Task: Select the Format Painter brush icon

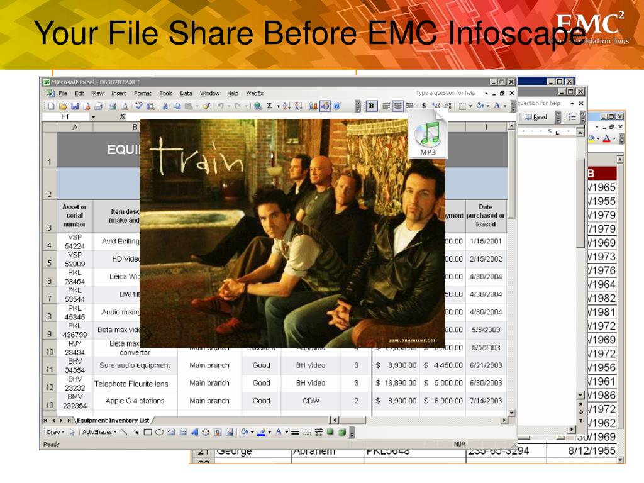Action: pyautogui.click(x=206, y=106)
